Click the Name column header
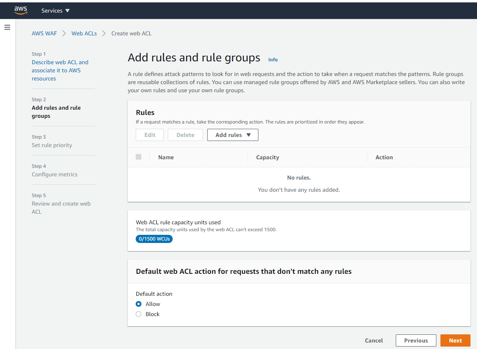Image resolution: width=477 pixels, height=349 pixels. click(x=166, y=157)
